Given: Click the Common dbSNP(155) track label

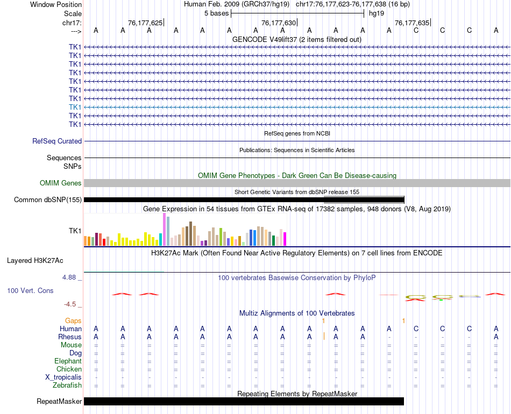Looking at the screenshot, I should tap(48, 199).
